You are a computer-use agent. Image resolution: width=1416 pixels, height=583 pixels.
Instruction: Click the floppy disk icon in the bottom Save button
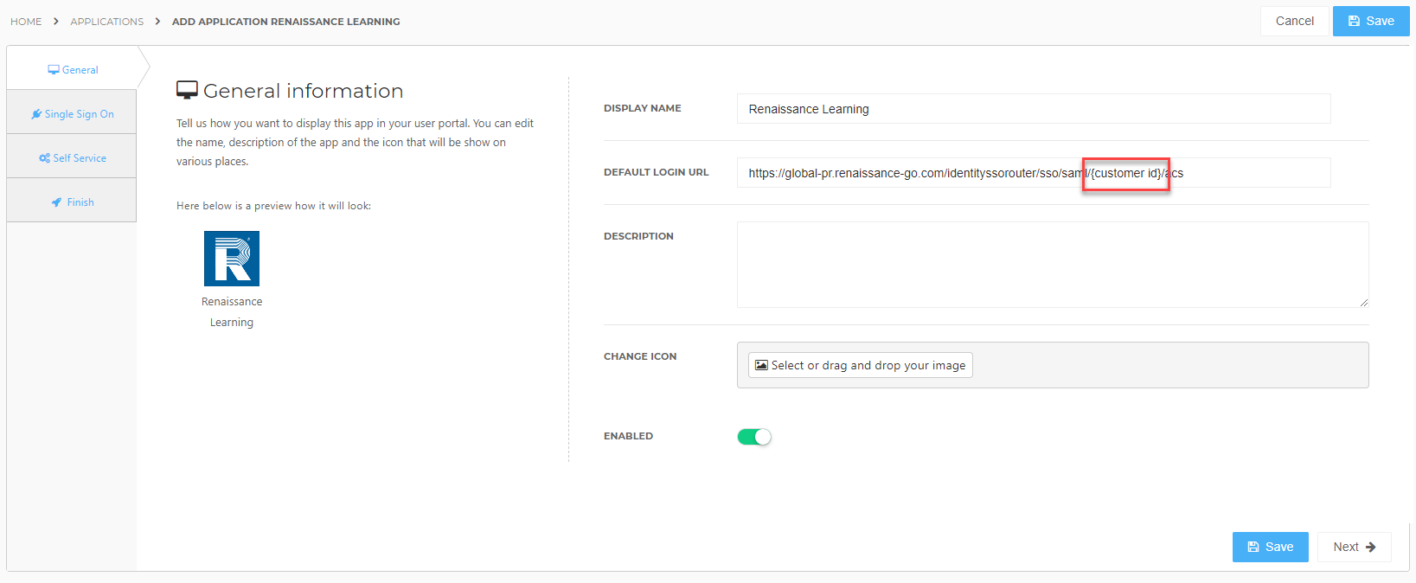tap(1253, 547)
